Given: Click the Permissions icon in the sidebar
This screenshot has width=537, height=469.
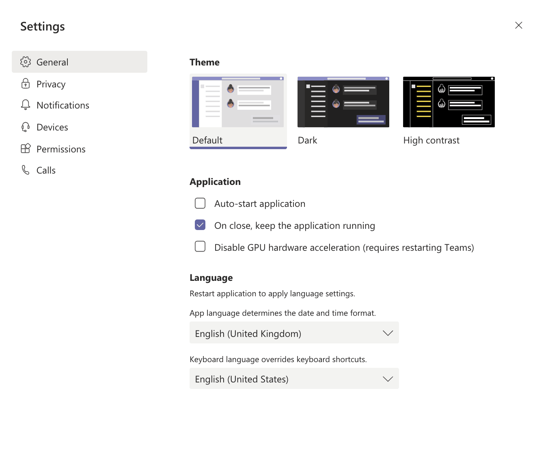Looking at the screenshot, I should [x=25, y=149].
